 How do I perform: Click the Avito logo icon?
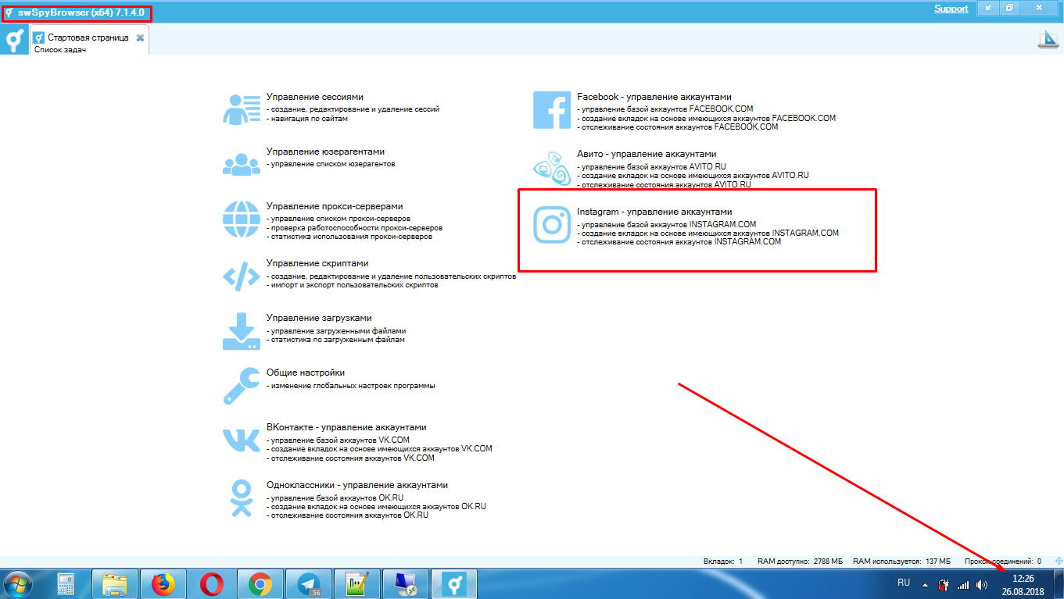553,168
